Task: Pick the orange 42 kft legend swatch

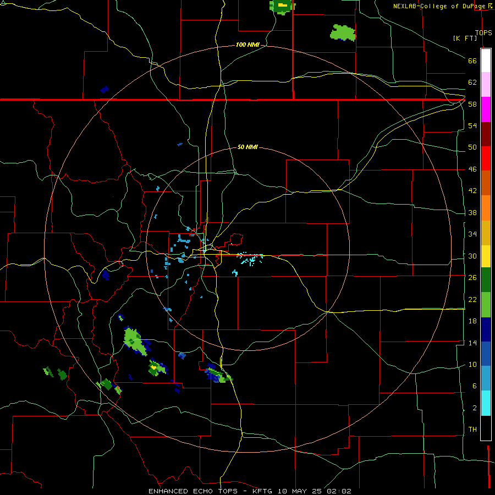Action: pyautogui.click(x=486, y=208)
